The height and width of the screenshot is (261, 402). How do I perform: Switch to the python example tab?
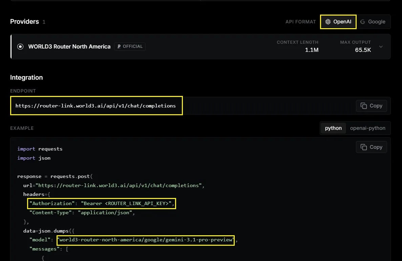(333, 128)
